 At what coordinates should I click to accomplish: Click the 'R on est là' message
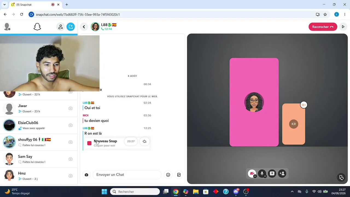[93, 133]
